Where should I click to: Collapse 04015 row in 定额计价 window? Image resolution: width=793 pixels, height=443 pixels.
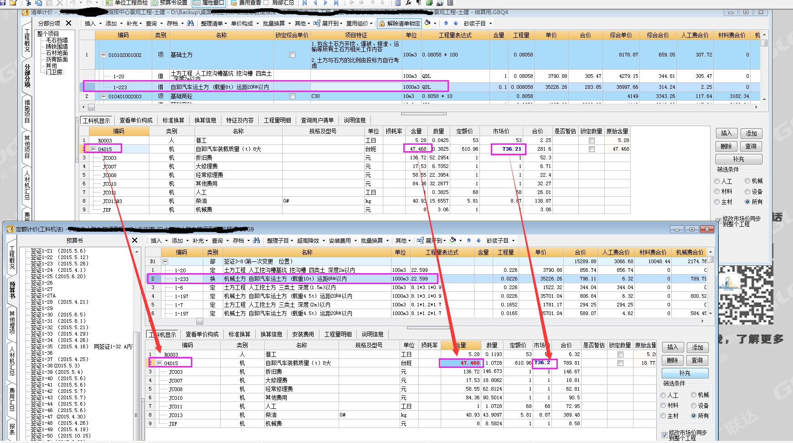pyautogui.click(x=160, y=363)
